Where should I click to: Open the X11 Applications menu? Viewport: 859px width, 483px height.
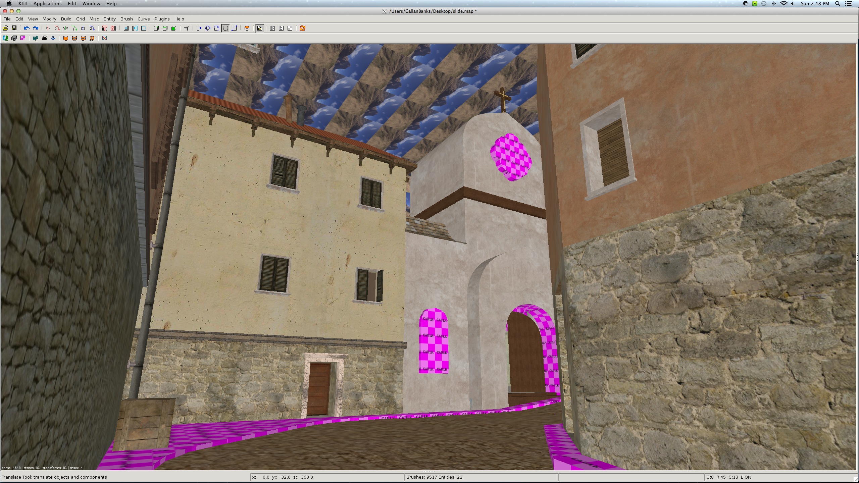(47, 4)
